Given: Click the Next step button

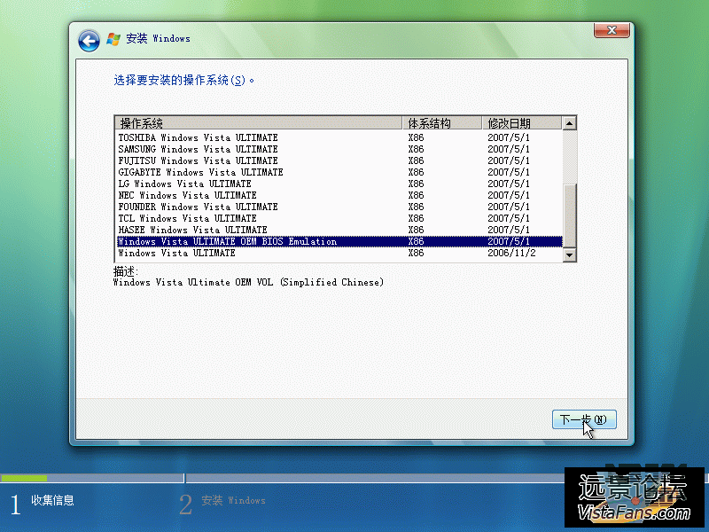Looking at the screenshot, I should 583,419.
